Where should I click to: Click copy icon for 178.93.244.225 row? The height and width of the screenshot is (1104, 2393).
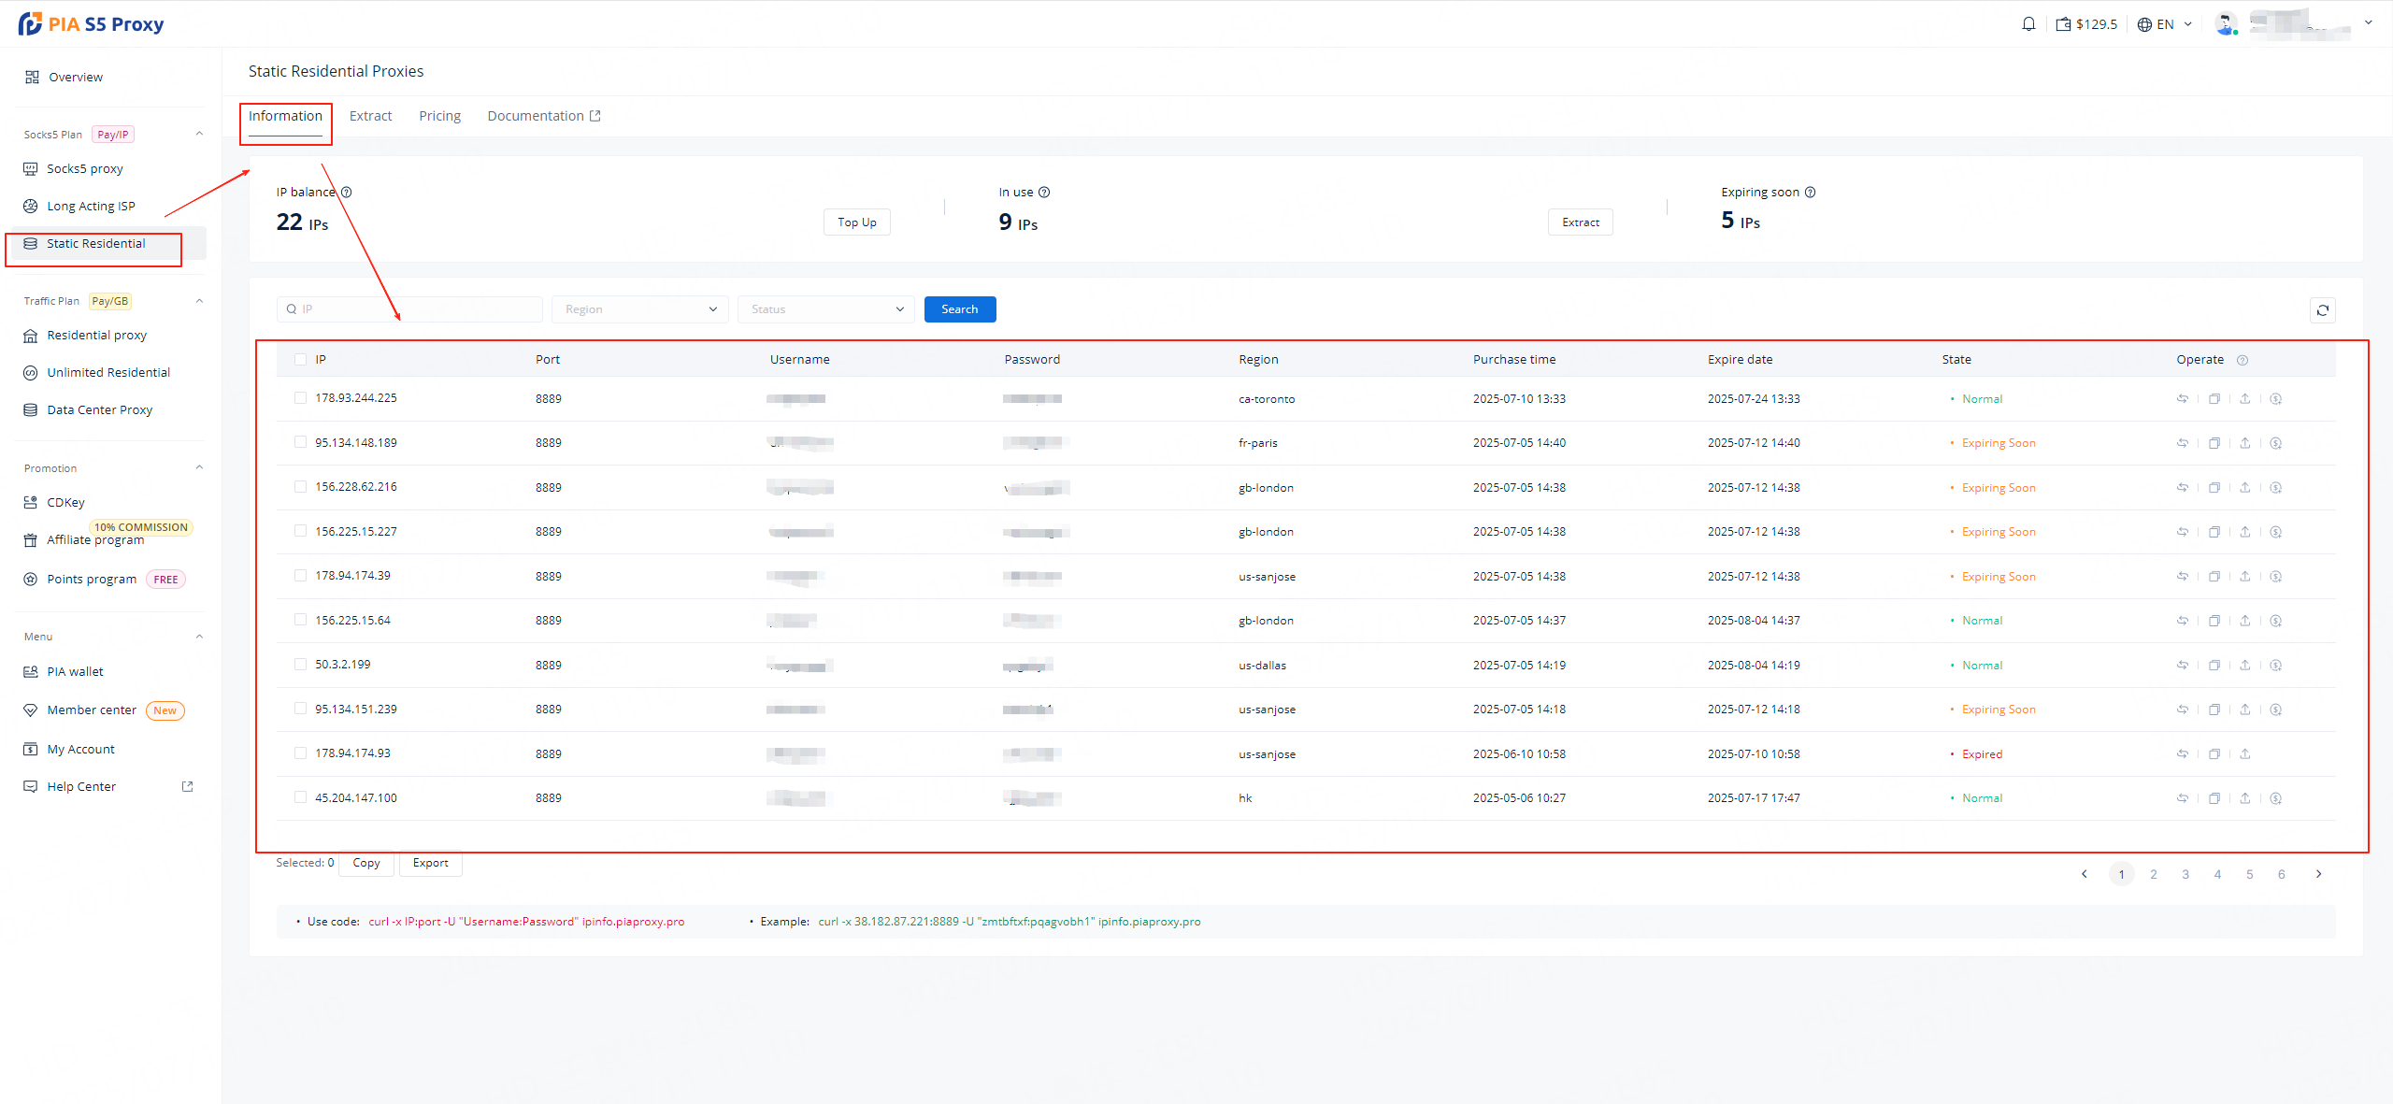tap(2214, 399)
